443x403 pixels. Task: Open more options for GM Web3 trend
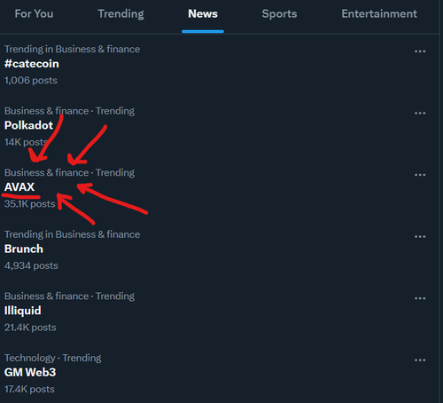point(420,360)
